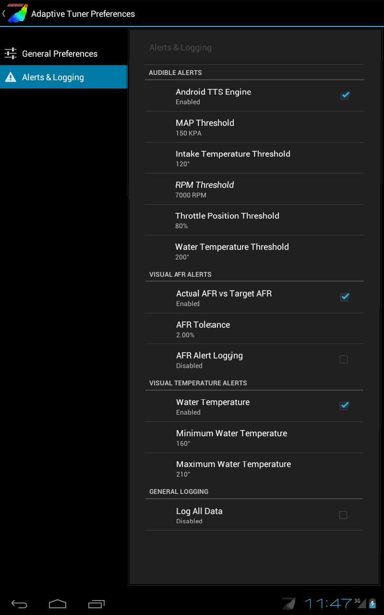Tap the battery charging status icon
The width and height of the screenshot is (384, 615).
tap(372, 603)
